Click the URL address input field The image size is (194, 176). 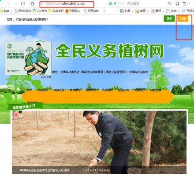67,4
